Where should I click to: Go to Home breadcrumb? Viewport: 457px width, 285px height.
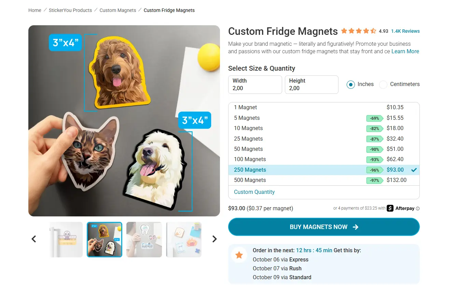coord(35,10)
